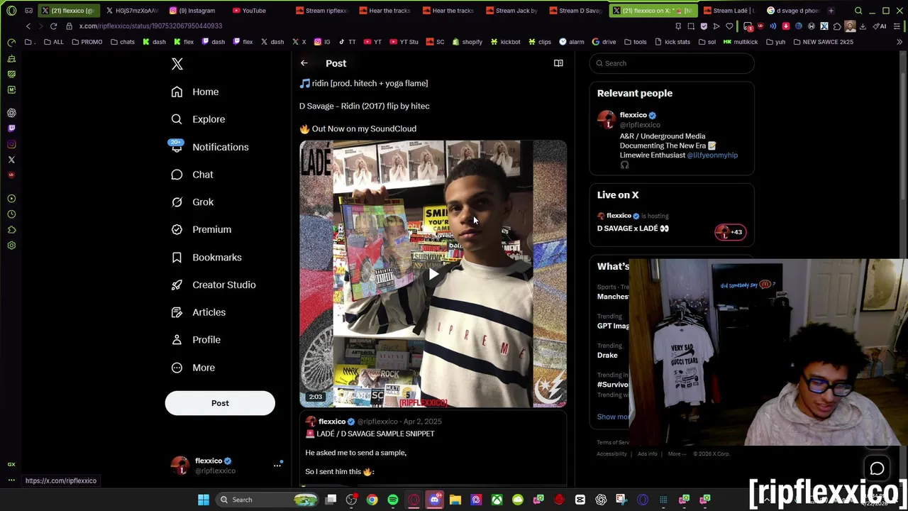Open Discord from taskbar
908x511 pixels.
coord(434,500)
